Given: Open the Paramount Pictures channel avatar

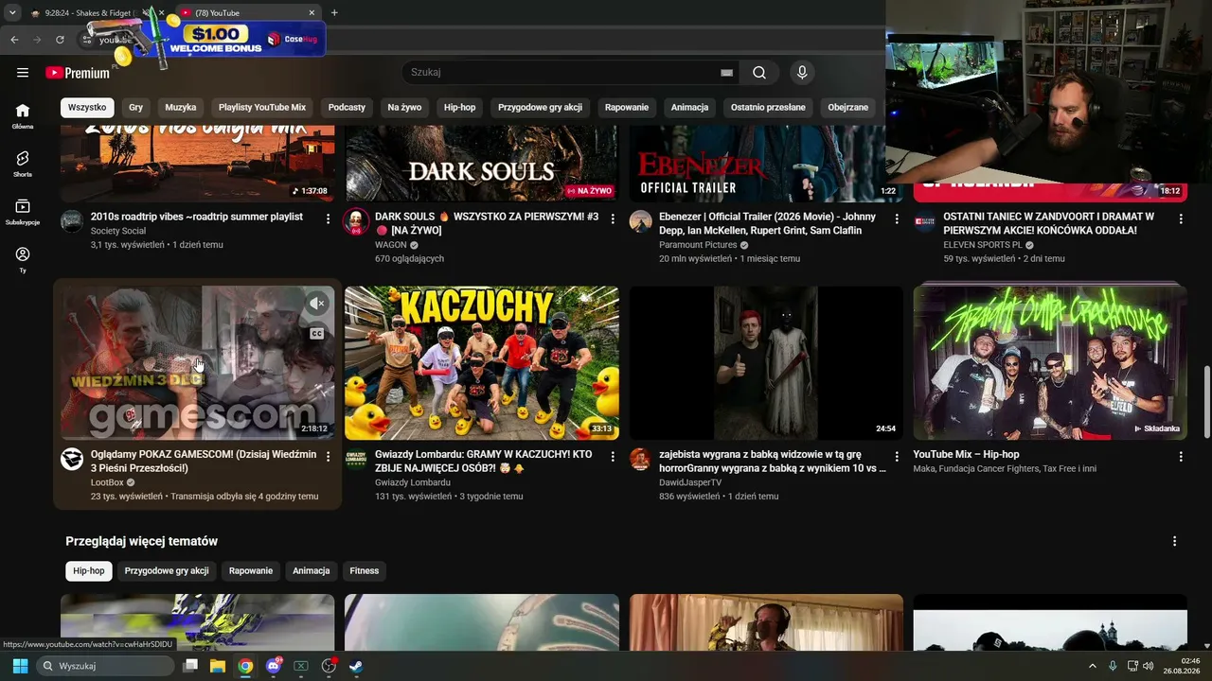Looking at the screenshot, I should (x=641, y=221).
